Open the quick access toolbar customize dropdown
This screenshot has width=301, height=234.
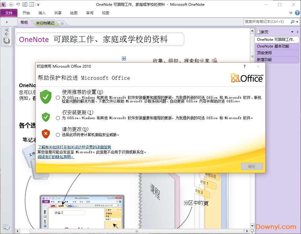click(38, 5)
